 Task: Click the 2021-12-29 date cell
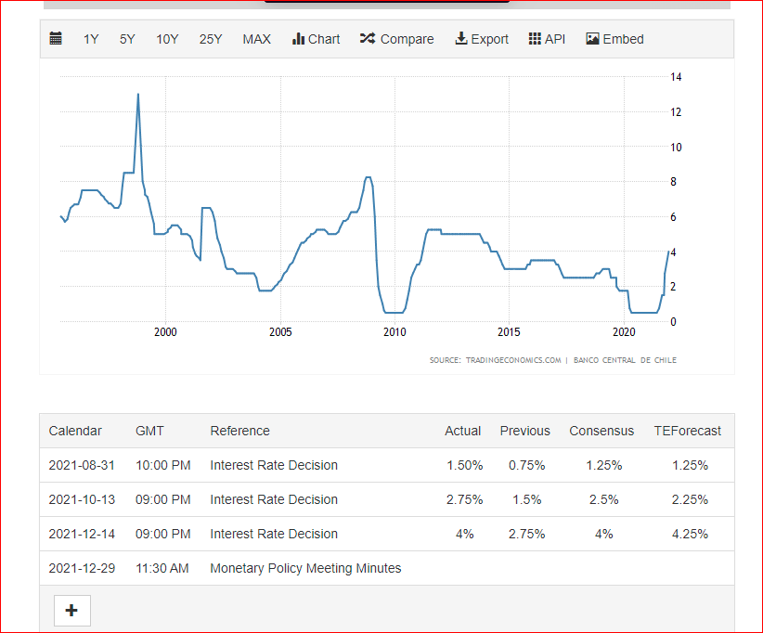coord(82,568)
